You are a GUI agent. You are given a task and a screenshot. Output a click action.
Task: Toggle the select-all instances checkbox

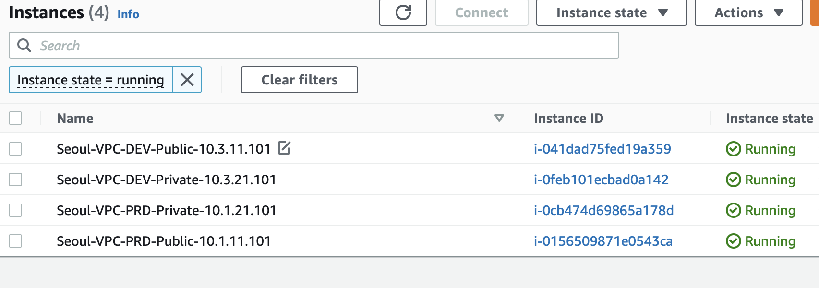(15, 118)
